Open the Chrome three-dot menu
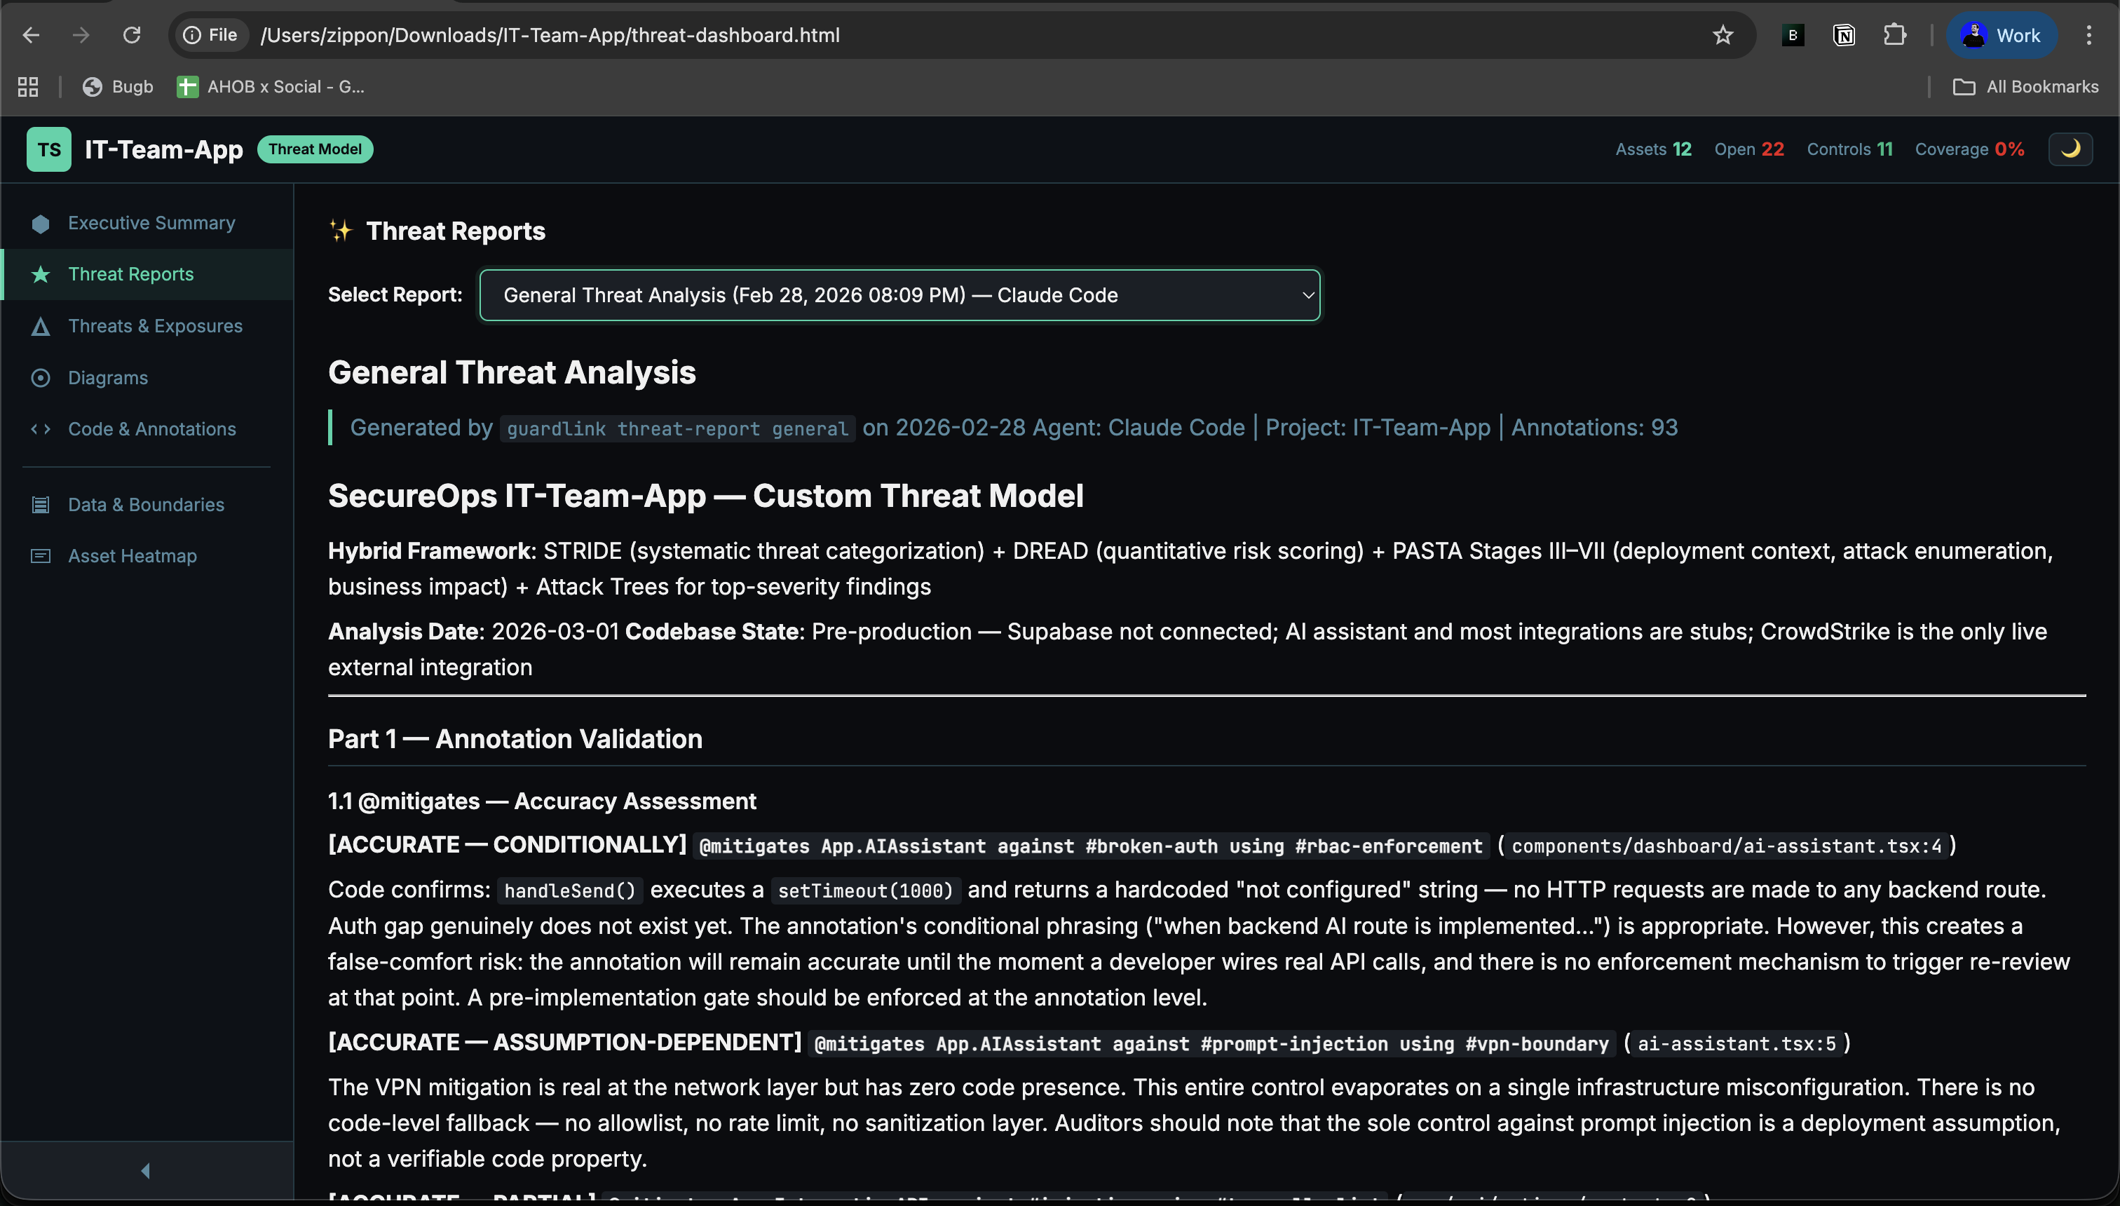Screen dimensions: 2120x1206 coord(2090,35)
